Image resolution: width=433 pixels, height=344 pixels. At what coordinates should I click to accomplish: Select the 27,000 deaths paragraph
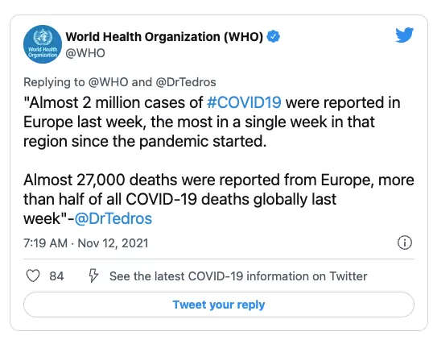(x=219, y=199)
